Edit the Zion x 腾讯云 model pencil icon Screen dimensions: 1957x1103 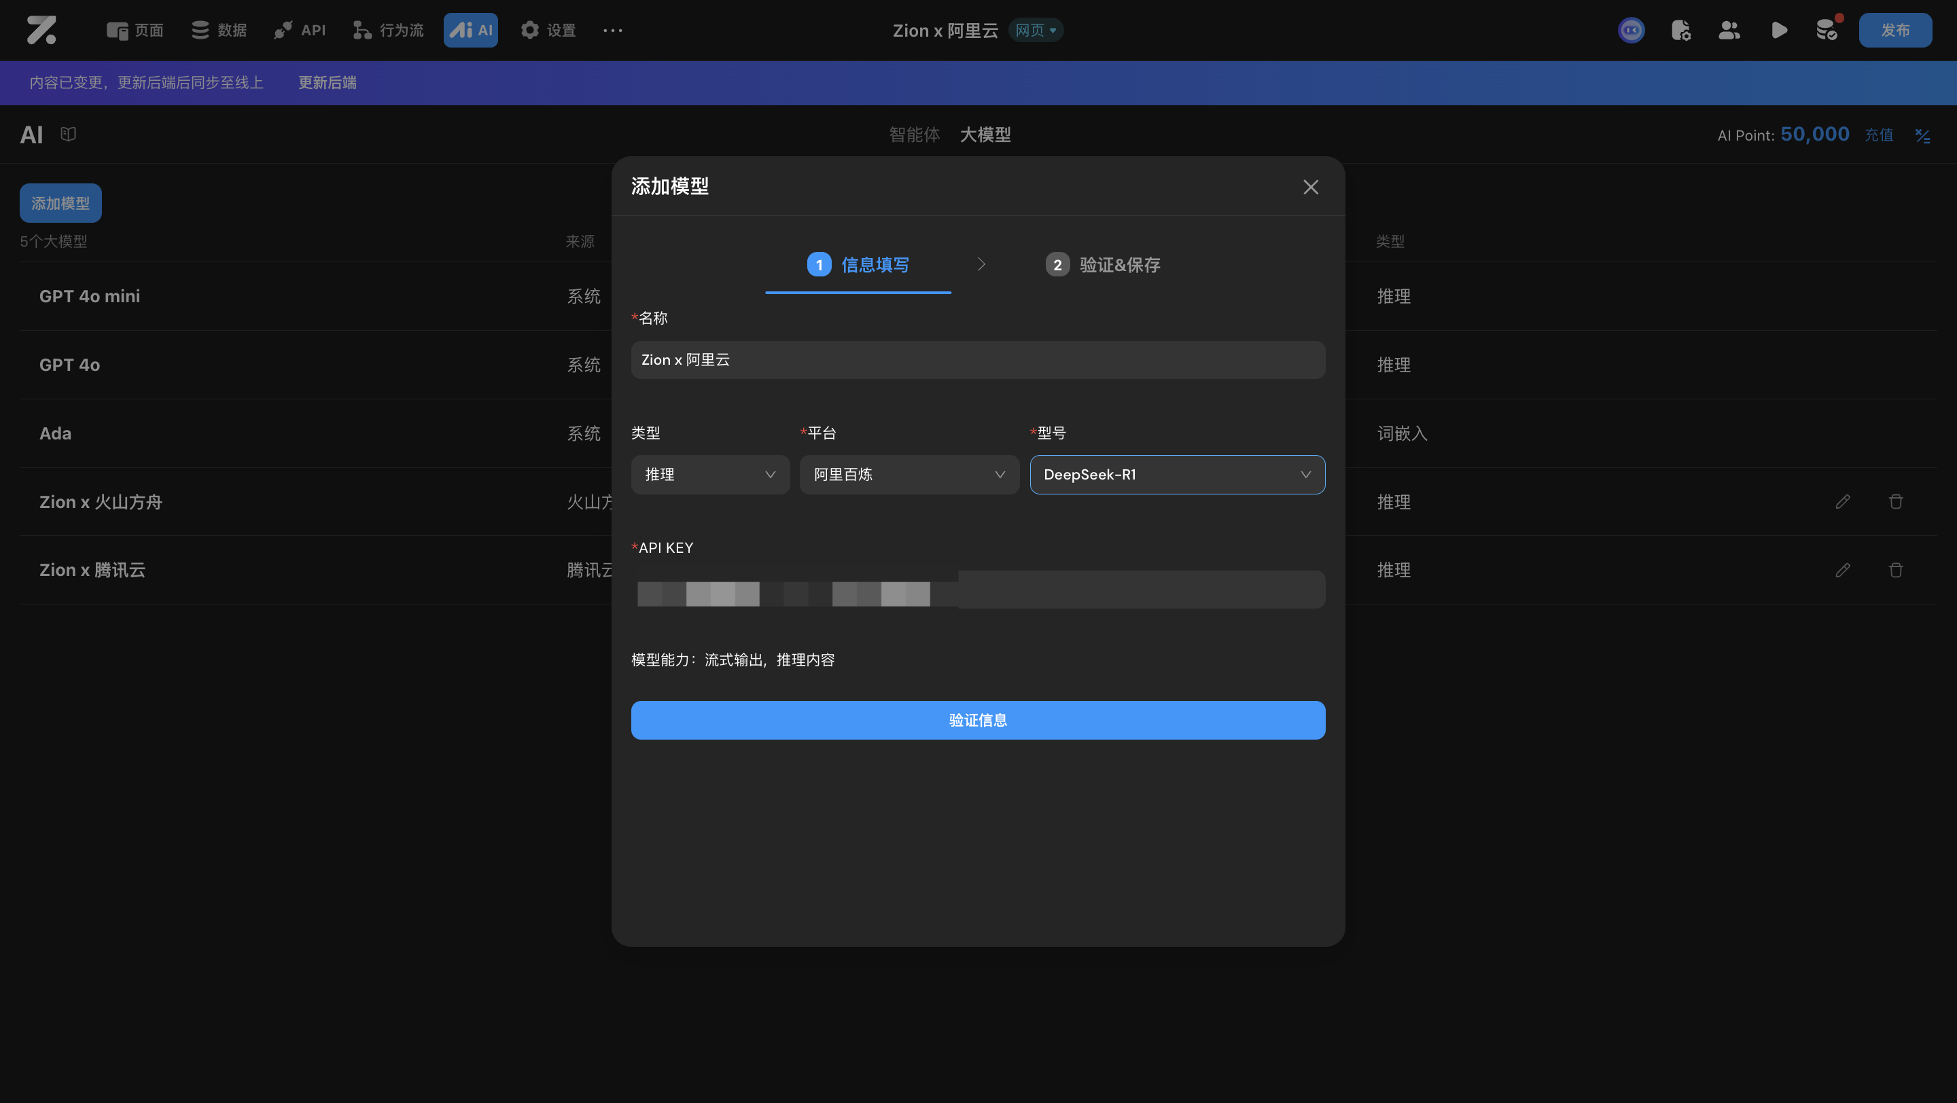pyautogui.click(x=1843, y=570)
